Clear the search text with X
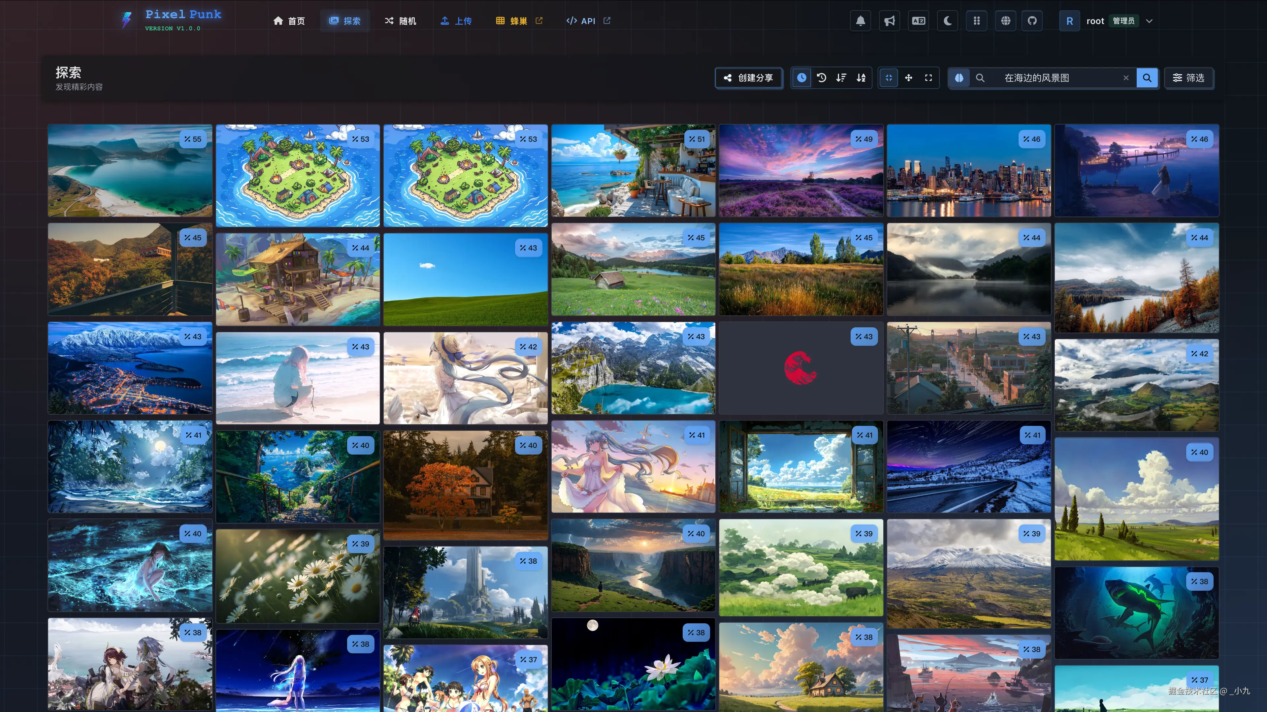This screenshot has height=712, width=1267. click(x=1126, y=78)
